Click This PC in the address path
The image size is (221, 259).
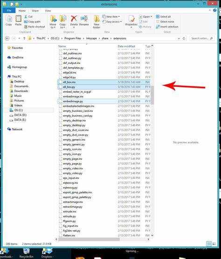click(x=41, y=38)
